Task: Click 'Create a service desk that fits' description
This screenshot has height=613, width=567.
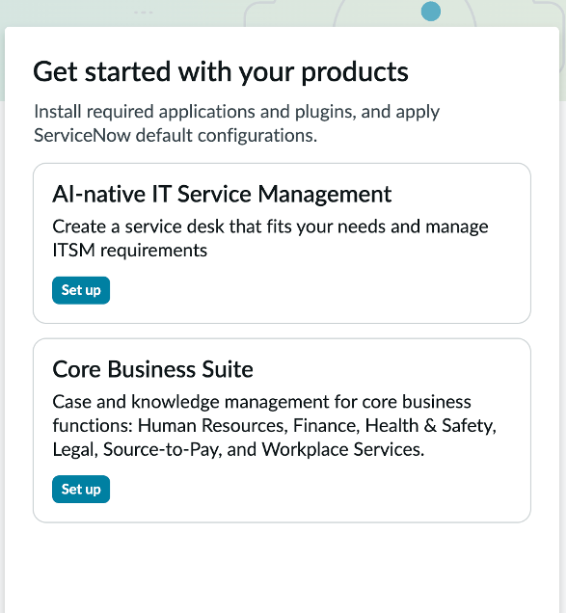Action: (x=270, y=238)
